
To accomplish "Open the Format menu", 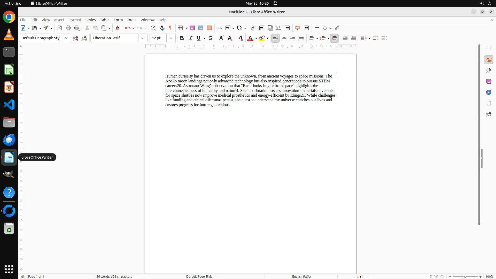I will [75, 20].
